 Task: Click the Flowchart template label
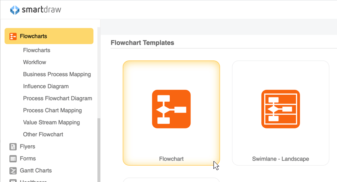click(x=171, y=159)
